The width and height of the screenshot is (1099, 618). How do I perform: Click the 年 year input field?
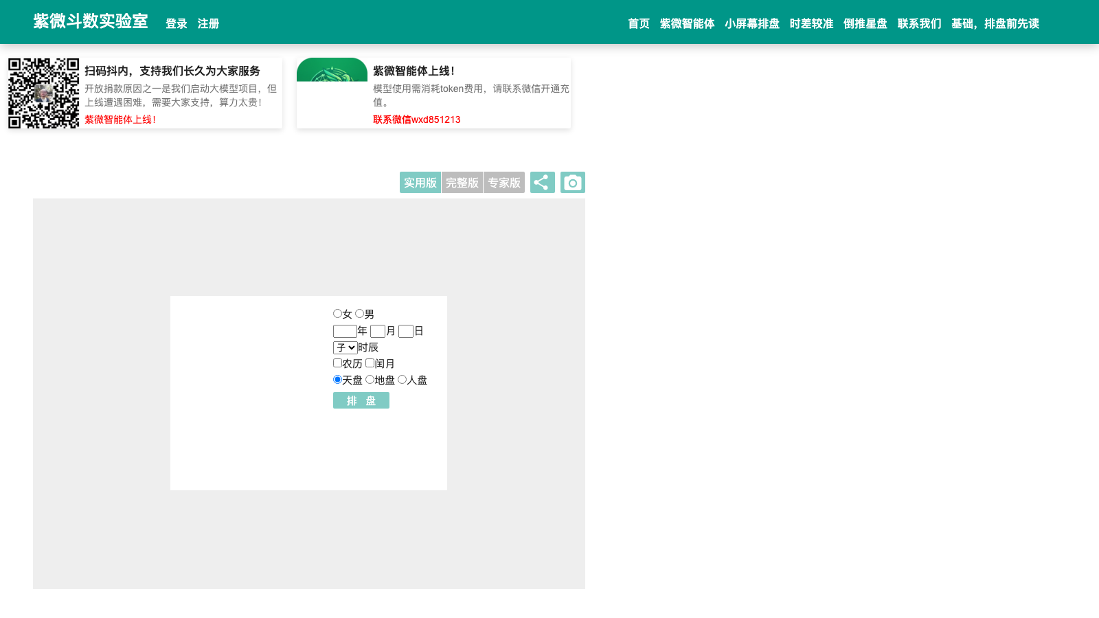345,331
